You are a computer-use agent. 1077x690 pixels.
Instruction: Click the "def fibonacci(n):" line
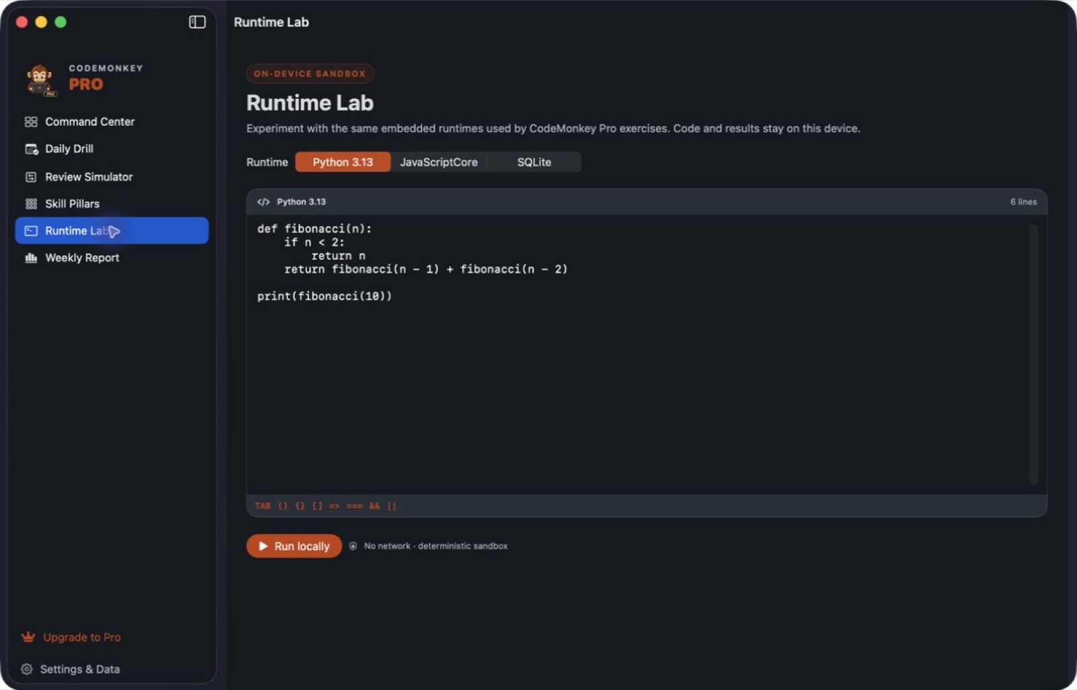314,229
